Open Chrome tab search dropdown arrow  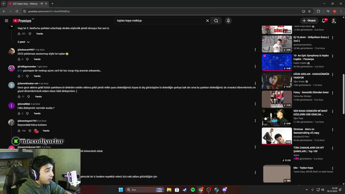tap(4, 4)
